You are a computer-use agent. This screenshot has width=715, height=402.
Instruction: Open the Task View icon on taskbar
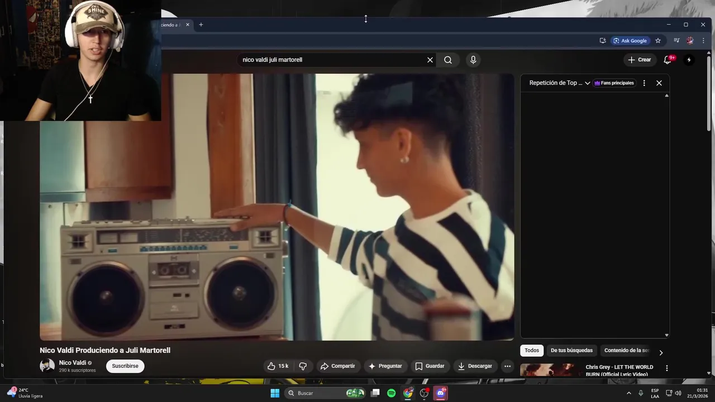(x=375, y=393)
